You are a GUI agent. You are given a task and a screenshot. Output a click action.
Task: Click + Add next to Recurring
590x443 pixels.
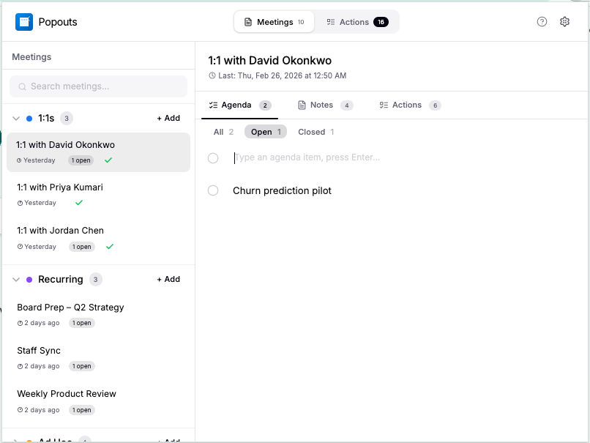click(168, 279)
